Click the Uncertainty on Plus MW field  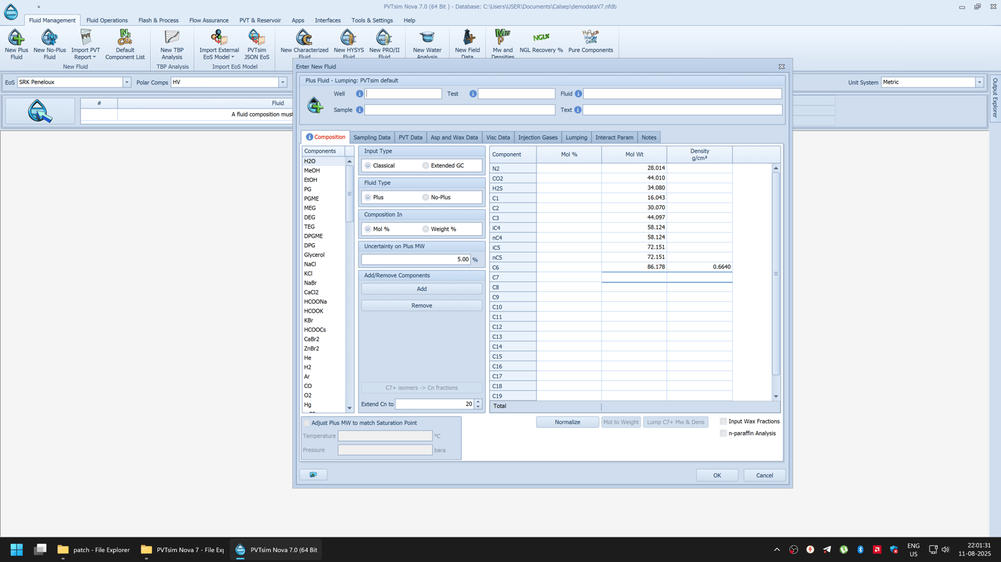[x=416, y=259]
